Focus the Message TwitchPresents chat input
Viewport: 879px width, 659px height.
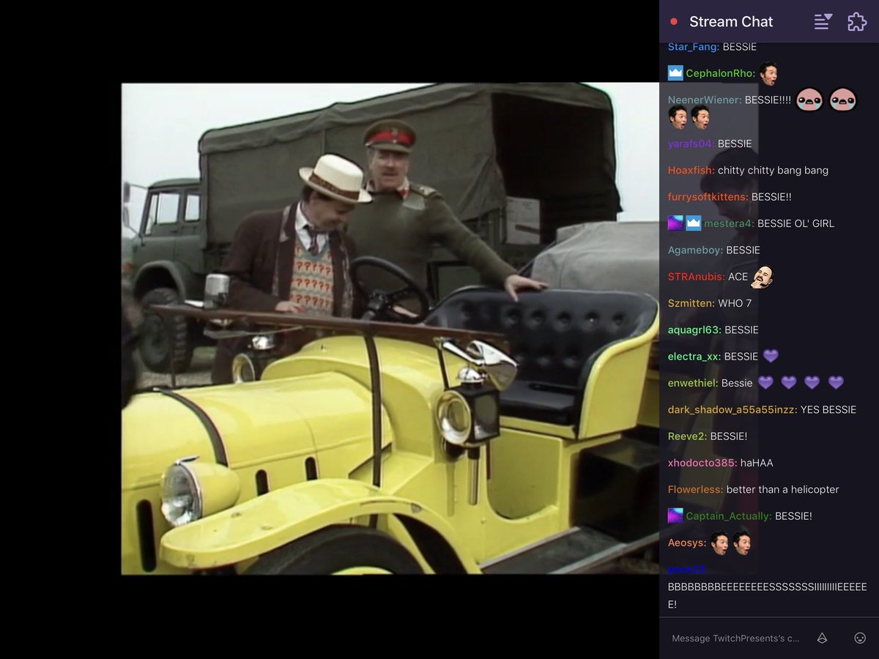(735, 638)
